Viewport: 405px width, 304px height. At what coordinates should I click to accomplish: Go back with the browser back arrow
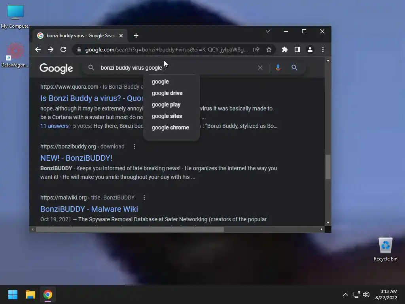coord(38,49)
